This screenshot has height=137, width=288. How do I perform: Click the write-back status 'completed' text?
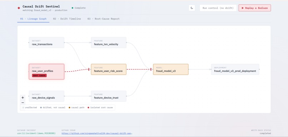click(x=265, y=133)
